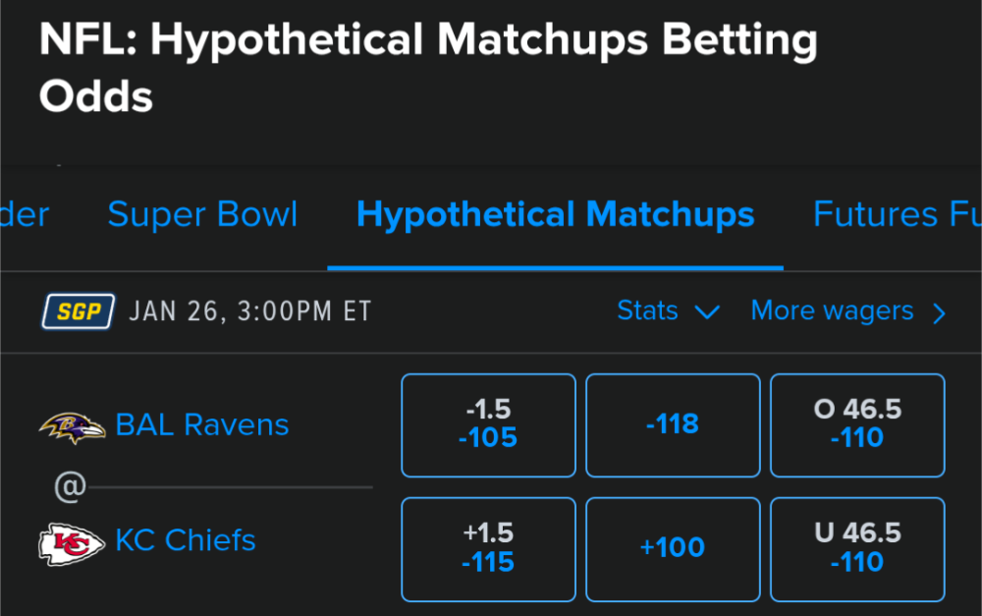Open the Stats dropdown label
The height and width of the screenshot is (616, 982).
647,310
